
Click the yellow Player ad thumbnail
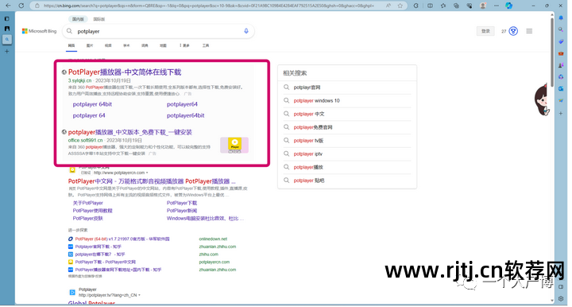pyautogui.click(x=234, y=145)
